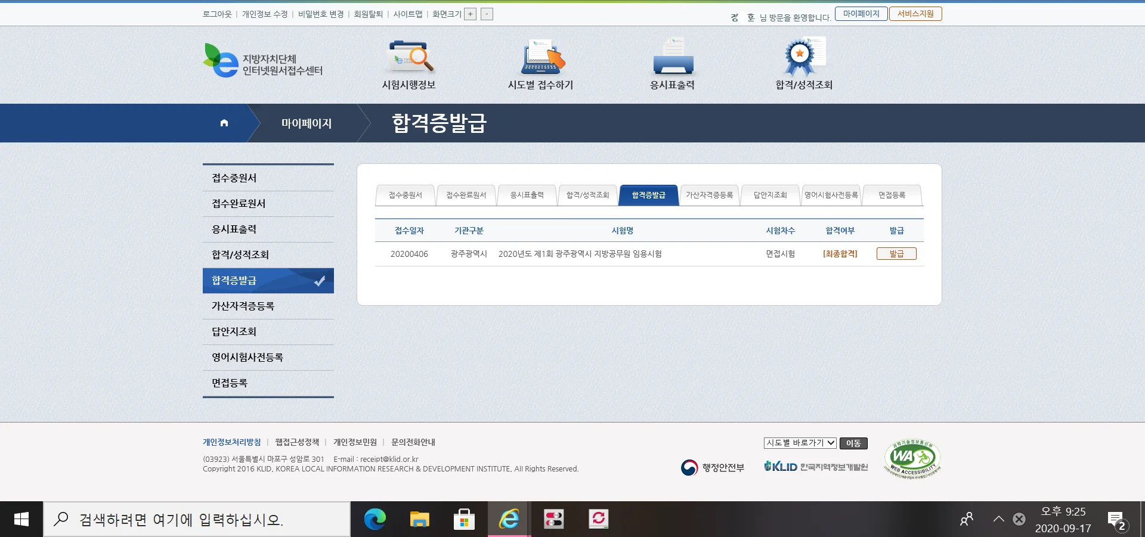Click the site logo 인터넷원서접수센터

coord(263,62)
